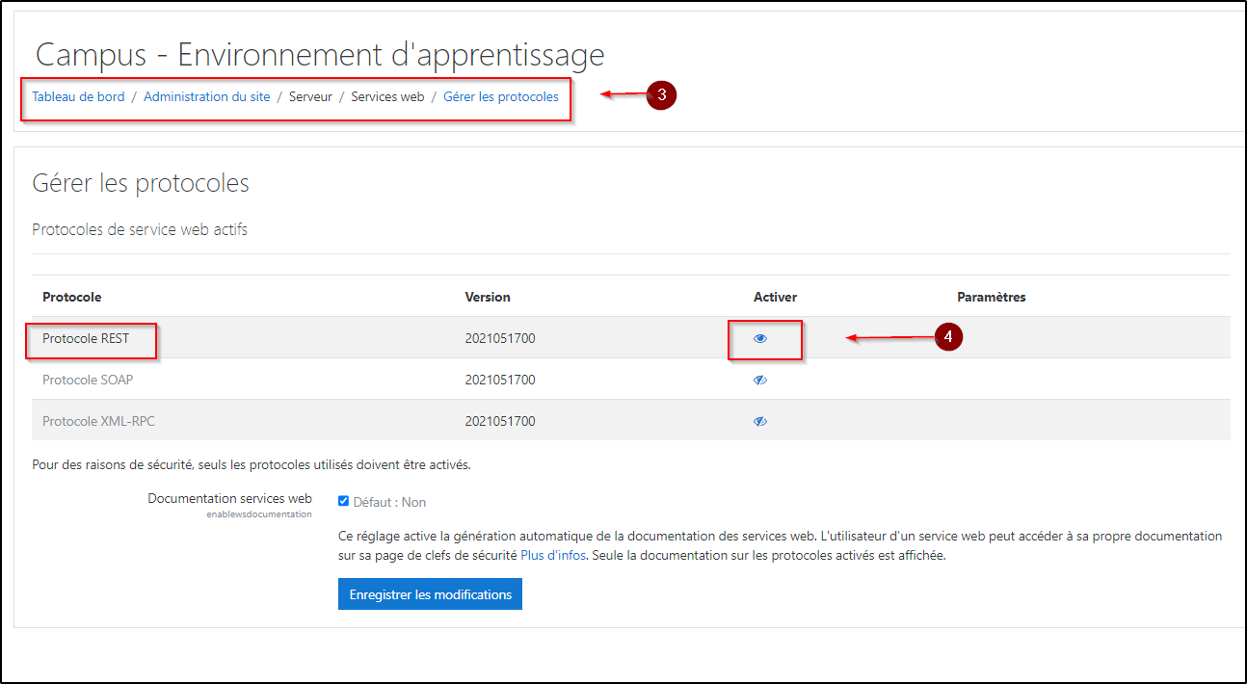Image resolution: width=1247 pixels, height=684 pixels.
Task: Select the Serveur breadcrumb item
Action: 310,97
